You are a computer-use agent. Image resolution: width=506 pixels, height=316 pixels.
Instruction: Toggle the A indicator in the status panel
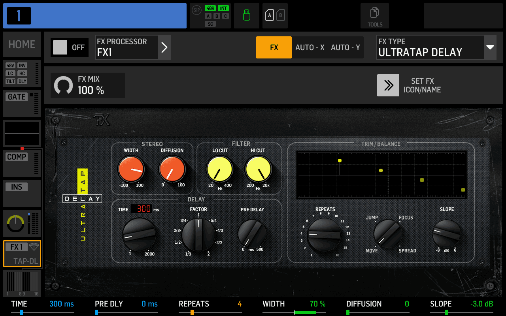208,16
